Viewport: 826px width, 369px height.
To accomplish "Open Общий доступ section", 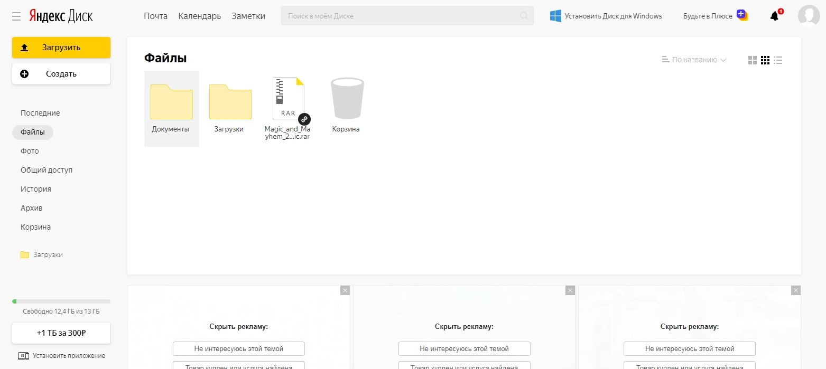I will (47, 170).
